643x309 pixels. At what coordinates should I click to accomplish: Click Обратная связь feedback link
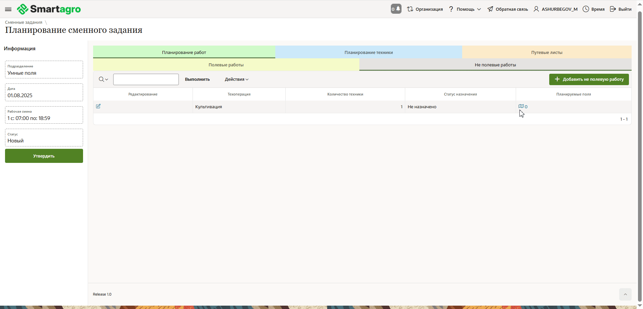click(x=507, y=9)
